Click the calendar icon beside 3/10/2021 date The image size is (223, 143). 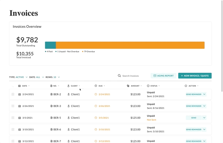tap(20, 129)
